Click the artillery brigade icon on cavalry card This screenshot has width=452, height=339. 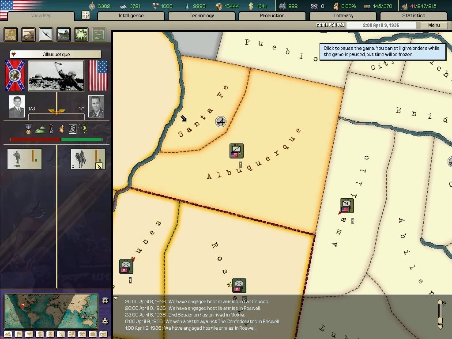pos(99,166)
